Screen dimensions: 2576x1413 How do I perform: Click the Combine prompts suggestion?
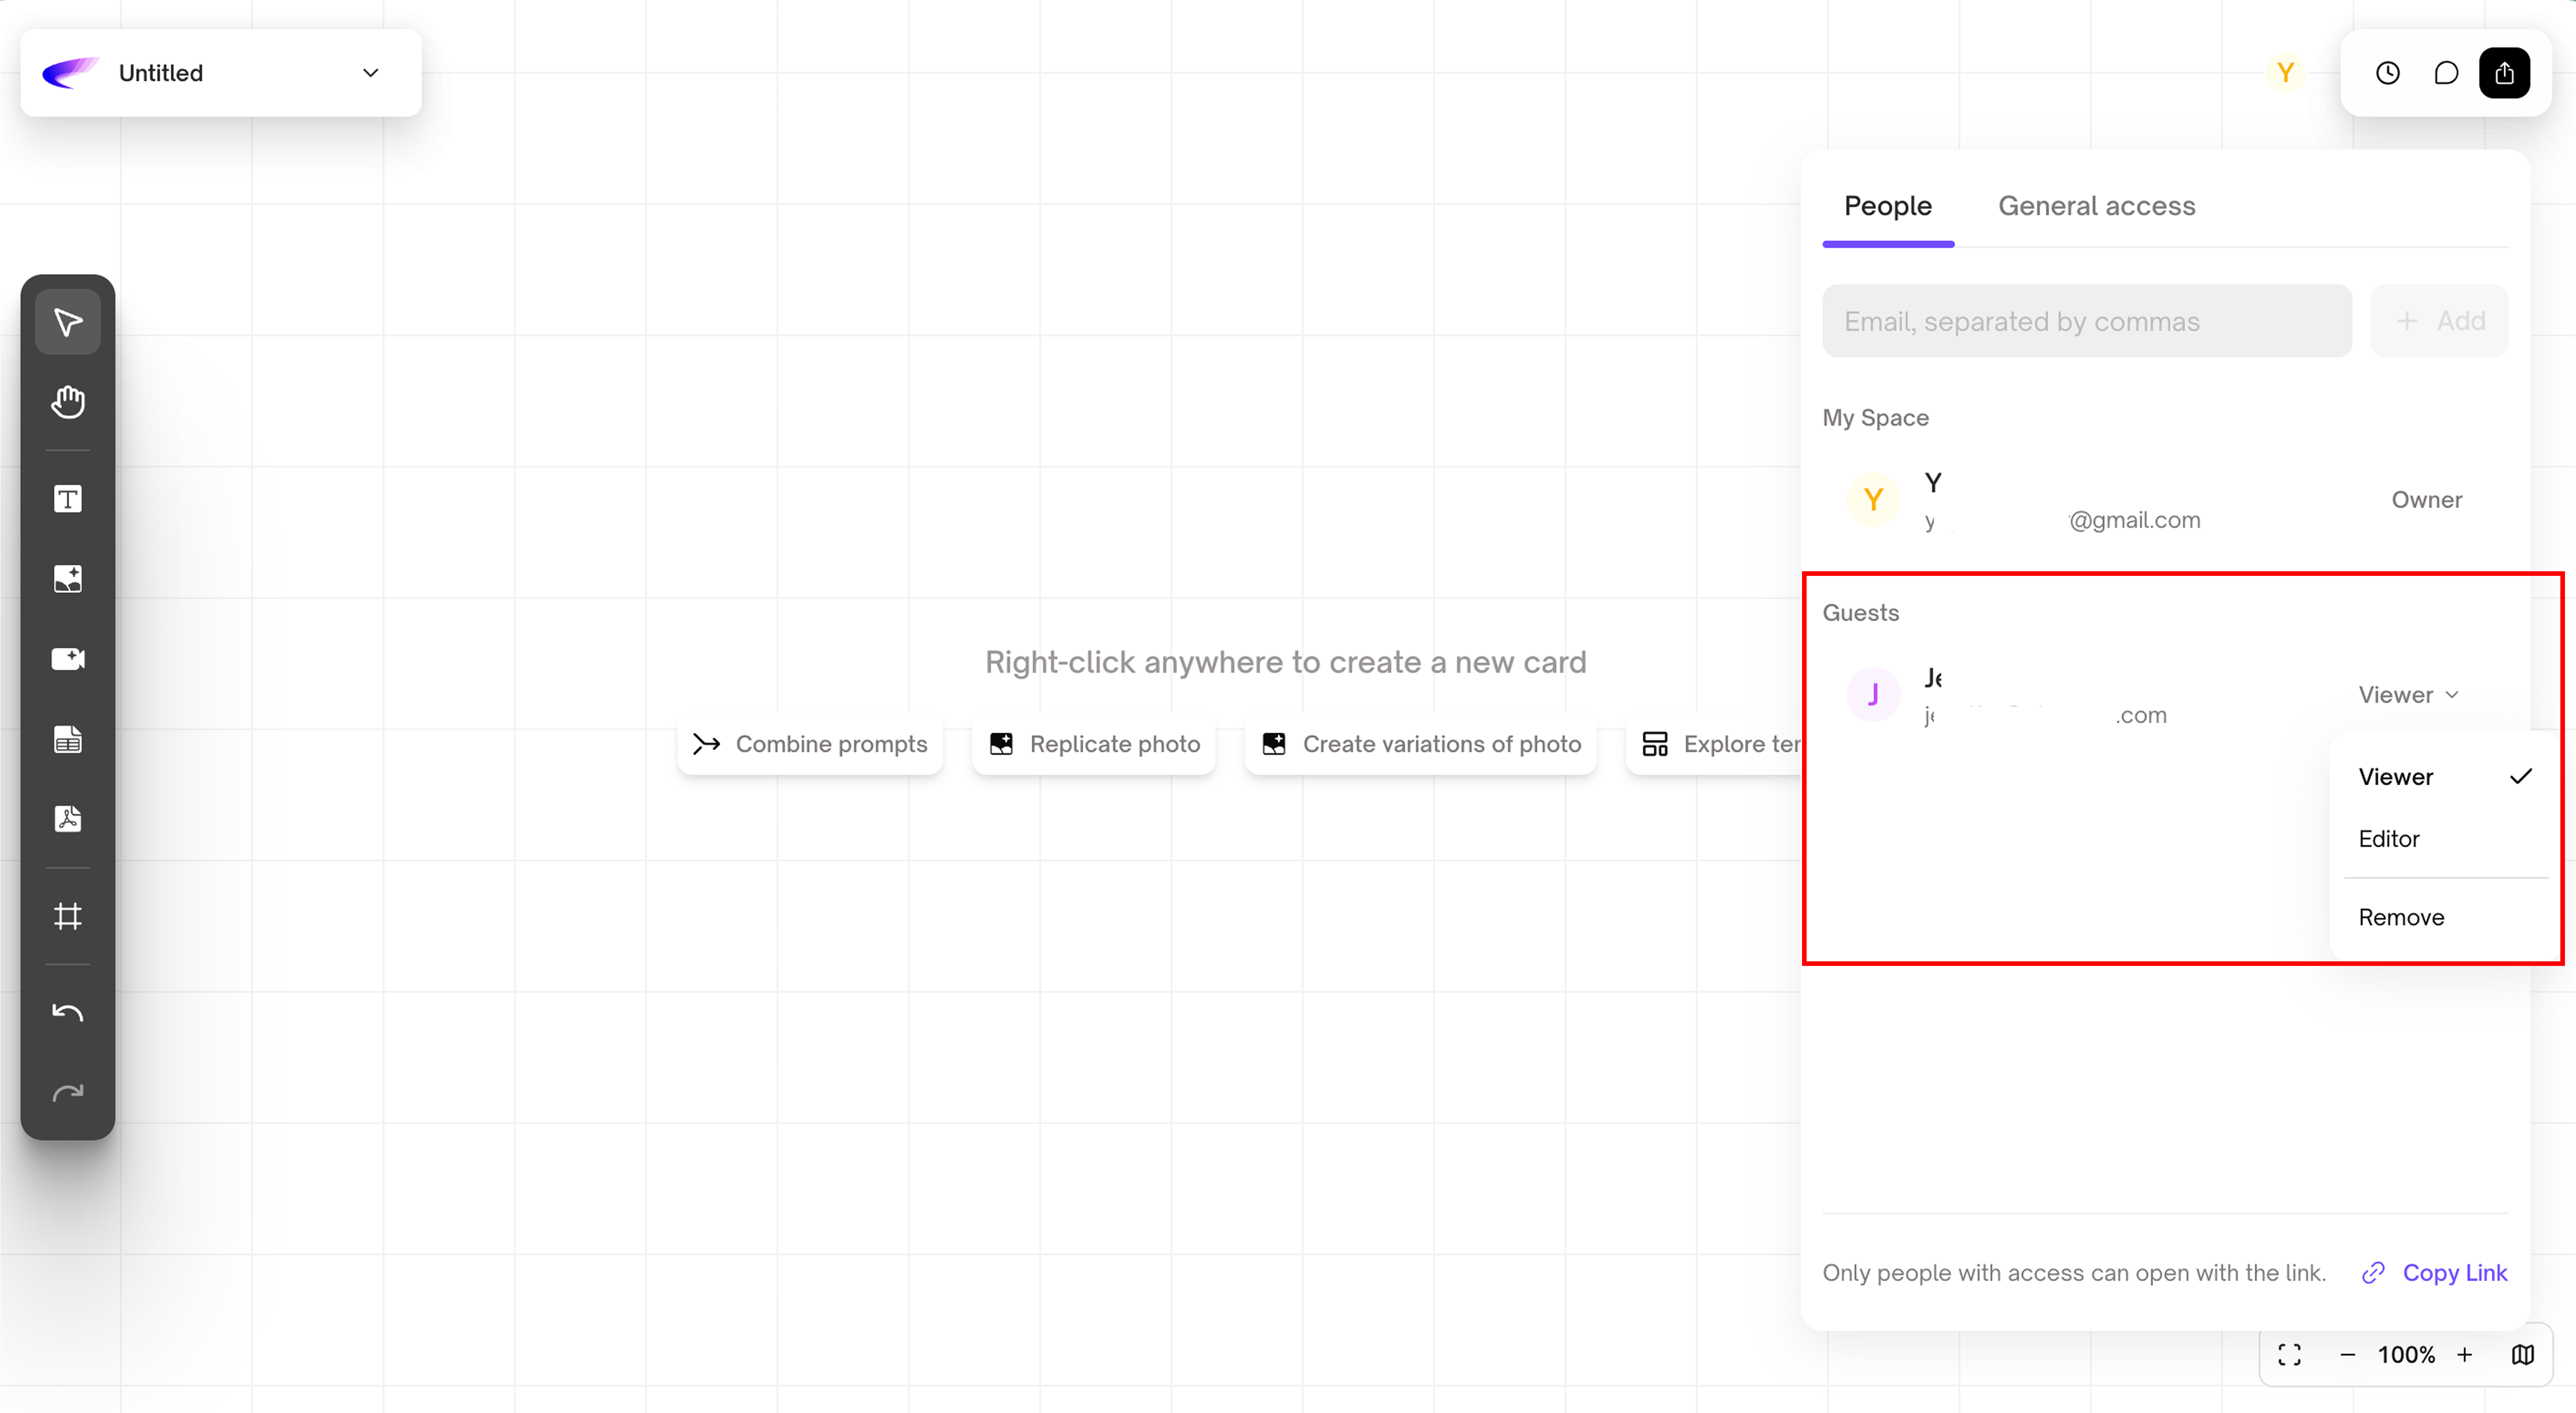point(810,743)
